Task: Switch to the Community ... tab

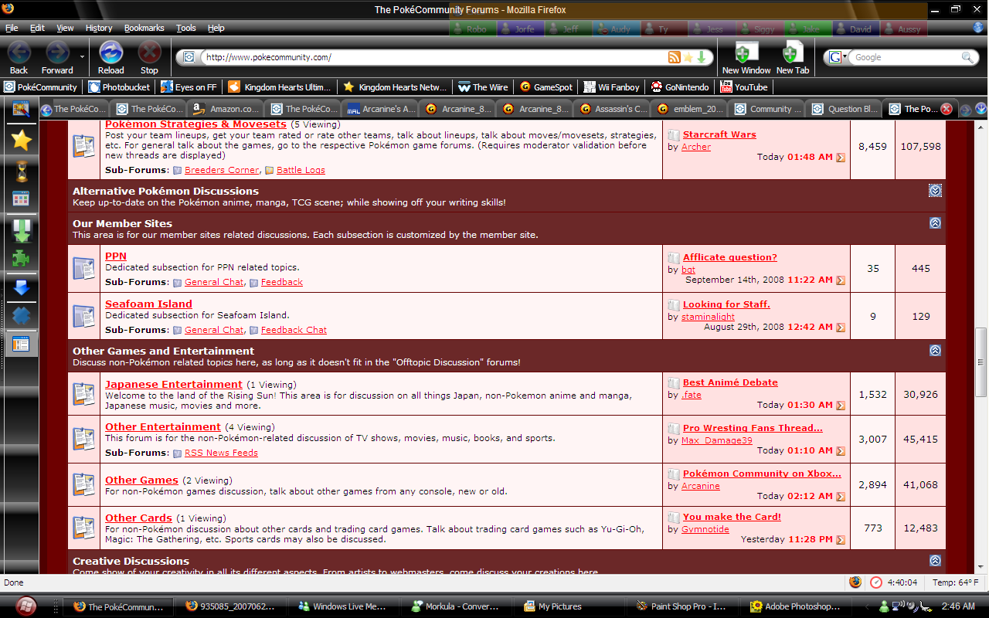Action: click(x=767, y=109)
